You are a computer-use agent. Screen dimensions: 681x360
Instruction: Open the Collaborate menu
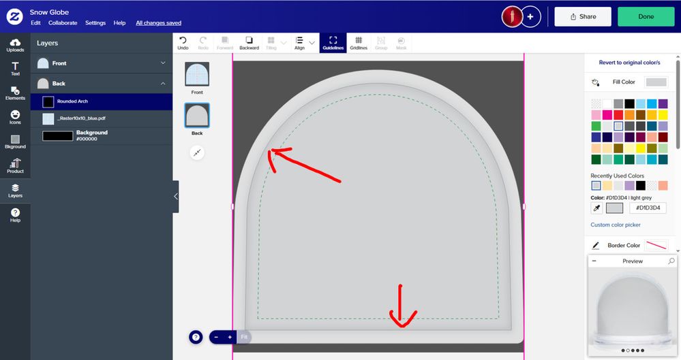coord(62,23)
